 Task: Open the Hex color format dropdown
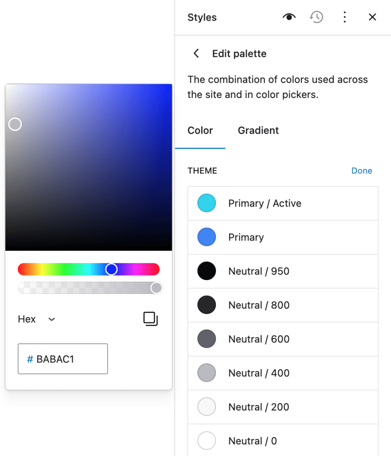pos(37,319)
